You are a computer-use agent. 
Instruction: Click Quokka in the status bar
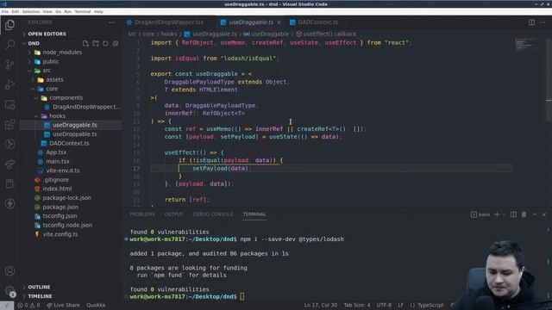[96, 305]
